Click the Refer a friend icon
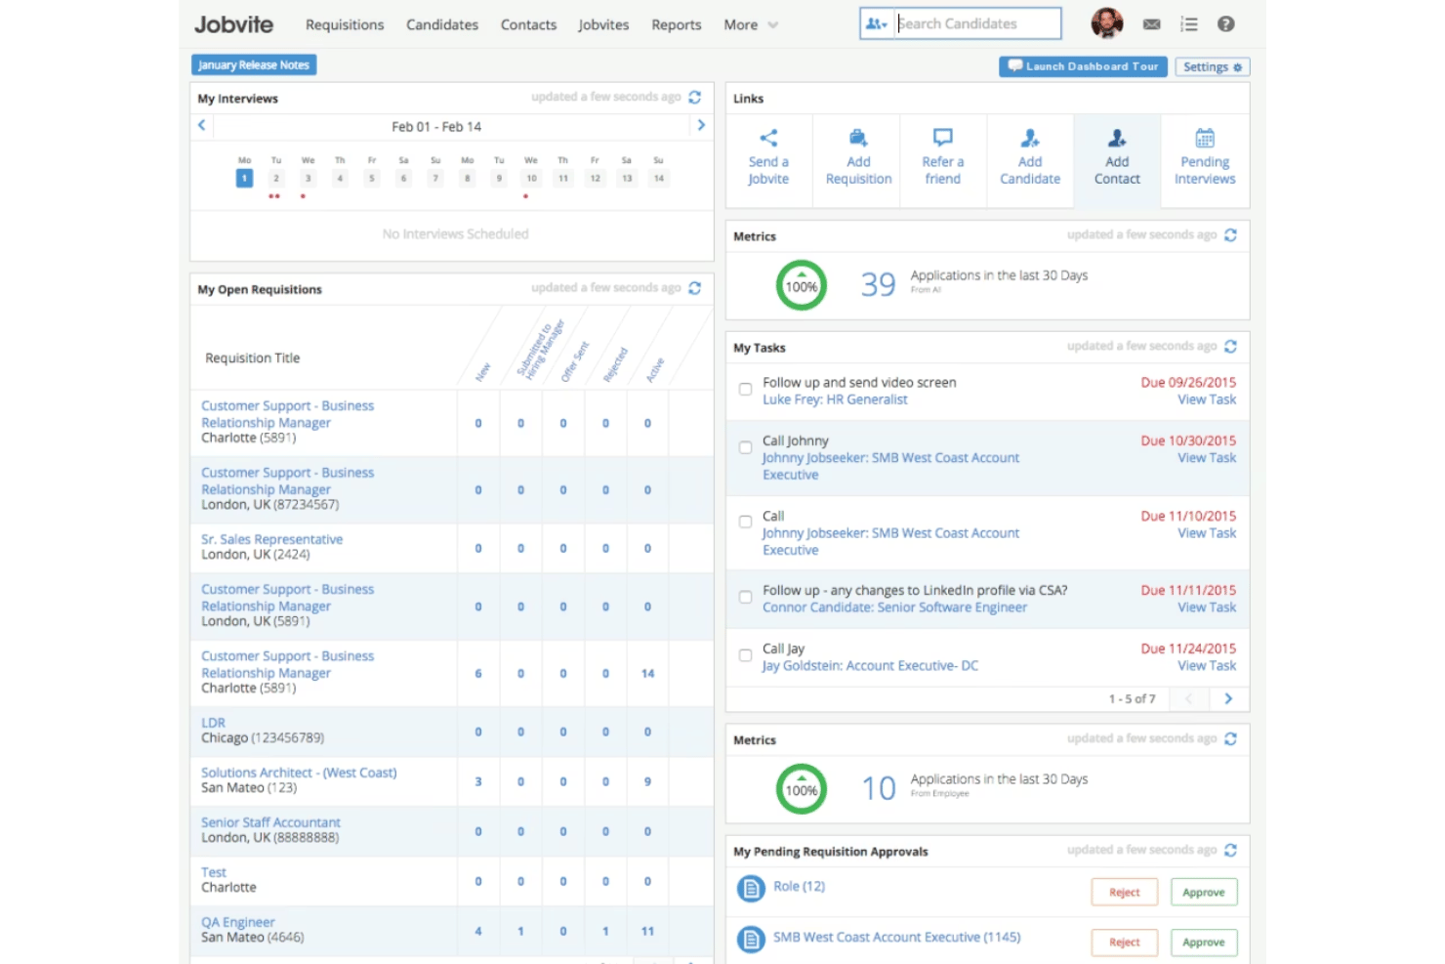The width and height of the screenshot is (1445, 964). 943,138
